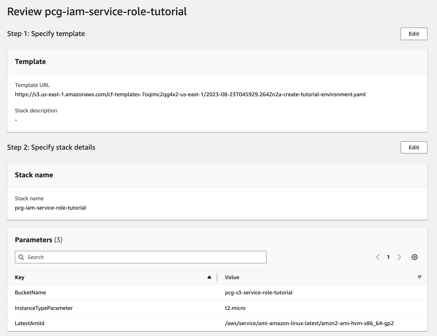Select the BucketName key cell
This screenshot has height=336, width=437.
[x=30, y=293]
